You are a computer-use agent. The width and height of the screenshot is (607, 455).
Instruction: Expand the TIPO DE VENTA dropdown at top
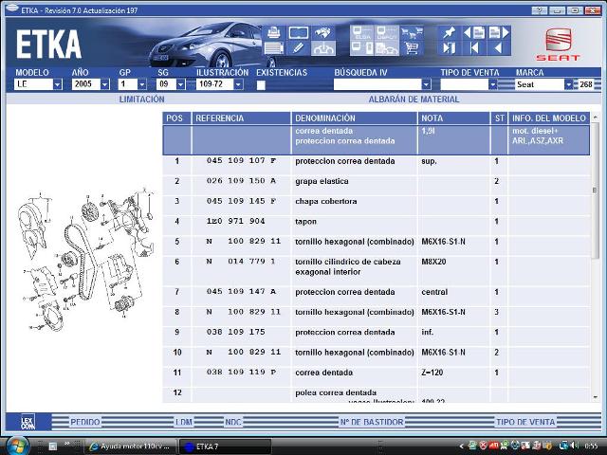[492, 84]
